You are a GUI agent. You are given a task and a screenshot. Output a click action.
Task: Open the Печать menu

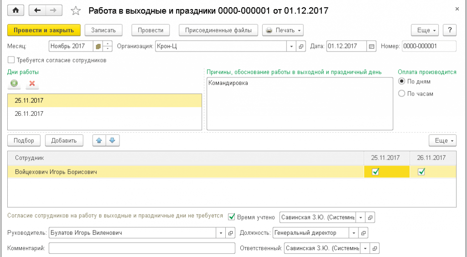click(283, 30)
